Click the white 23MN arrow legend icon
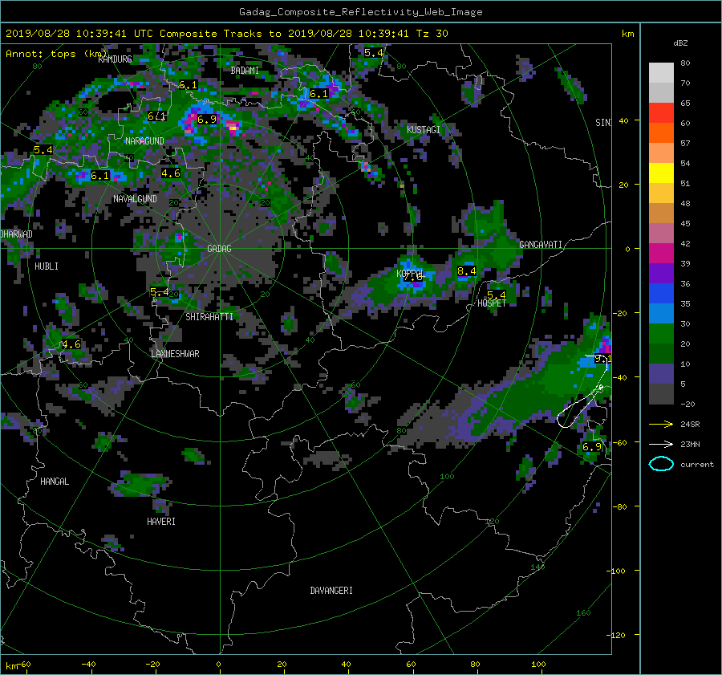Viewport: 722px width, 675px height. (661, 444)
